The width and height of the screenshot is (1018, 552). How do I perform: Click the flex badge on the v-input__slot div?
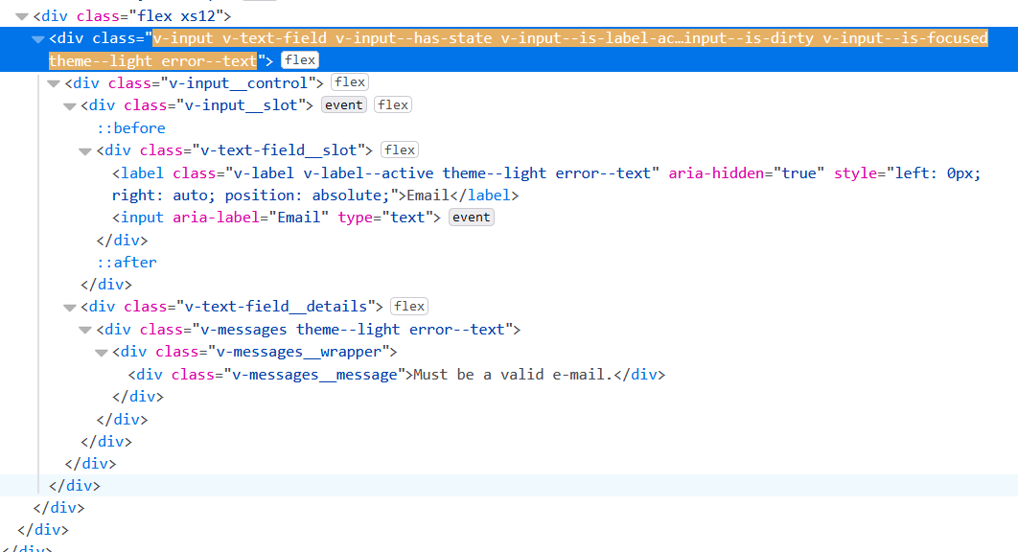(x=392, y=104)
